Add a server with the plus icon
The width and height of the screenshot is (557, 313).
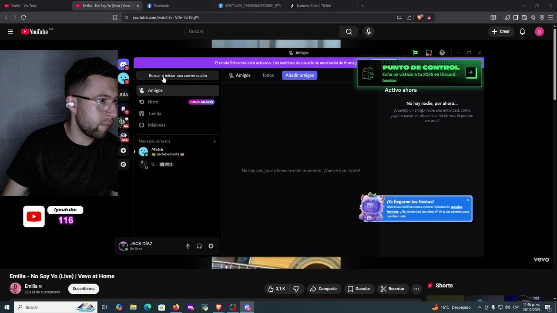[124, 150]
